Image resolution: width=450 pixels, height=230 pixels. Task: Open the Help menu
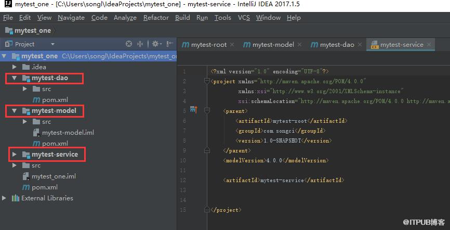click(x=294, y=18)
